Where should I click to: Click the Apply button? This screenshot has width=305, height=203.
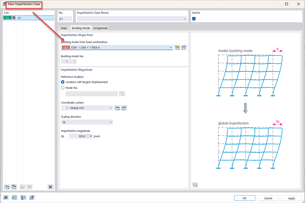point(291,198)
